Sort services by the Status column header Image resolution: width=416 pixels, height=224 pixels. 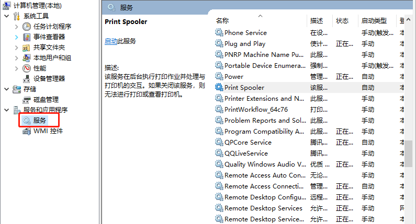pos(342,21)
